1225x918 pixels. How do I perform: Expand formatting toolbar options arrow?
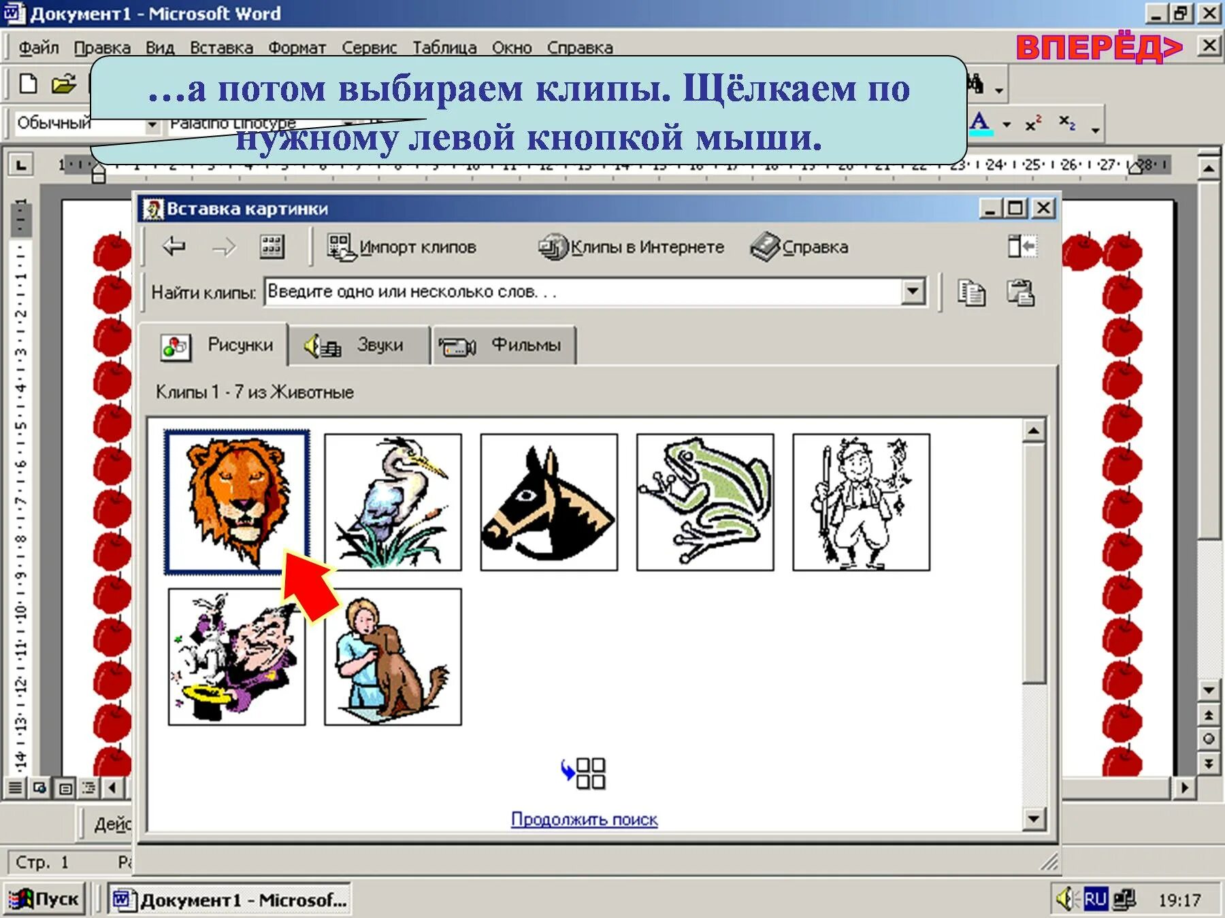[1095, 129]
